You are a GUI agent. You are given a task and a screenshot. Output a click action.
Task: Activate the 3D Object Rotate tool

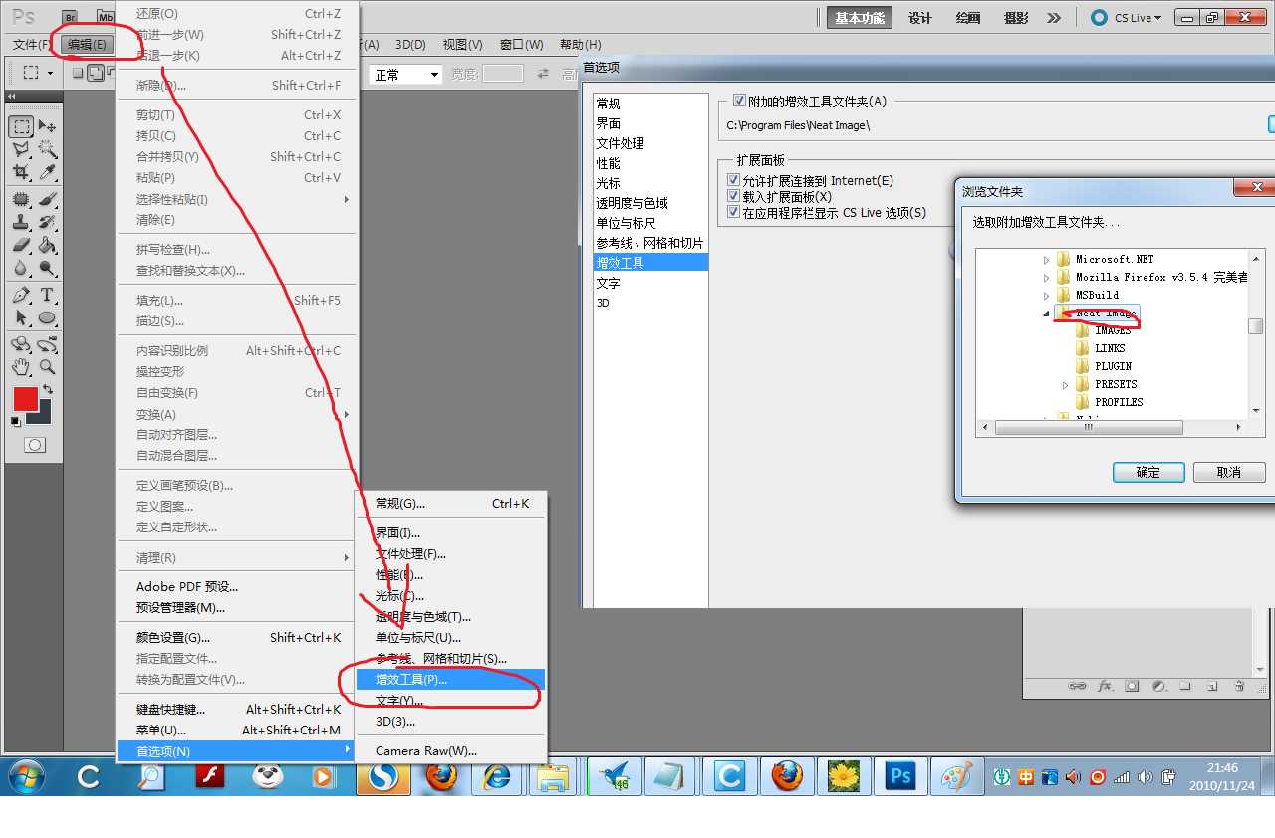[21, 344]
